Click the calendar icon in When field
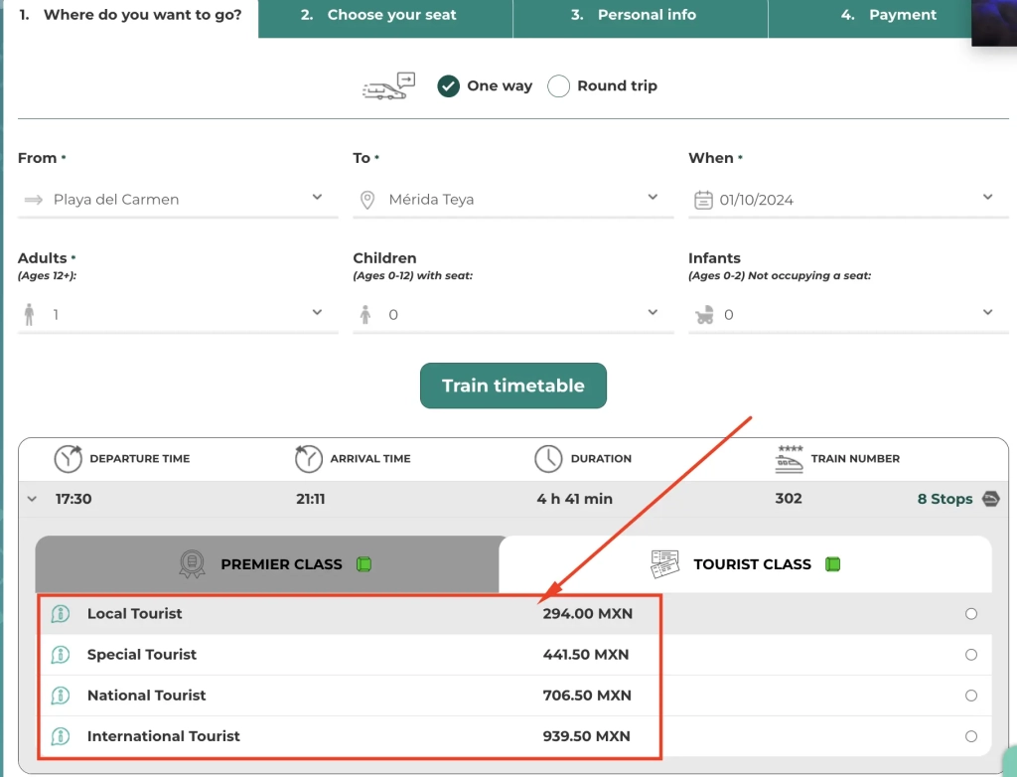The width and height of the screenshot is (1017, 777). click(x=703, y=200)
